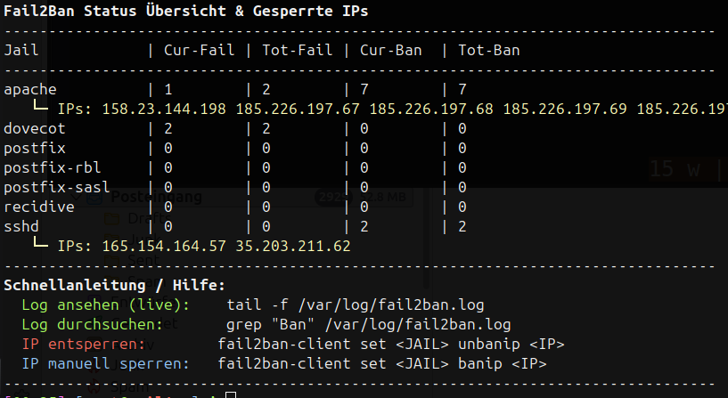The width and height of the screenshot is (728, 398).
Task: Click the tree branch marker under apache
Action: (40, 109)
